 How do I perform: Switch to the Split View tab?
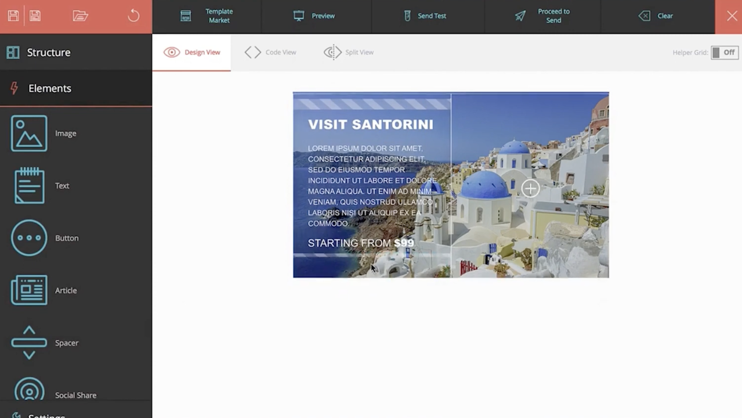(349, 52)
